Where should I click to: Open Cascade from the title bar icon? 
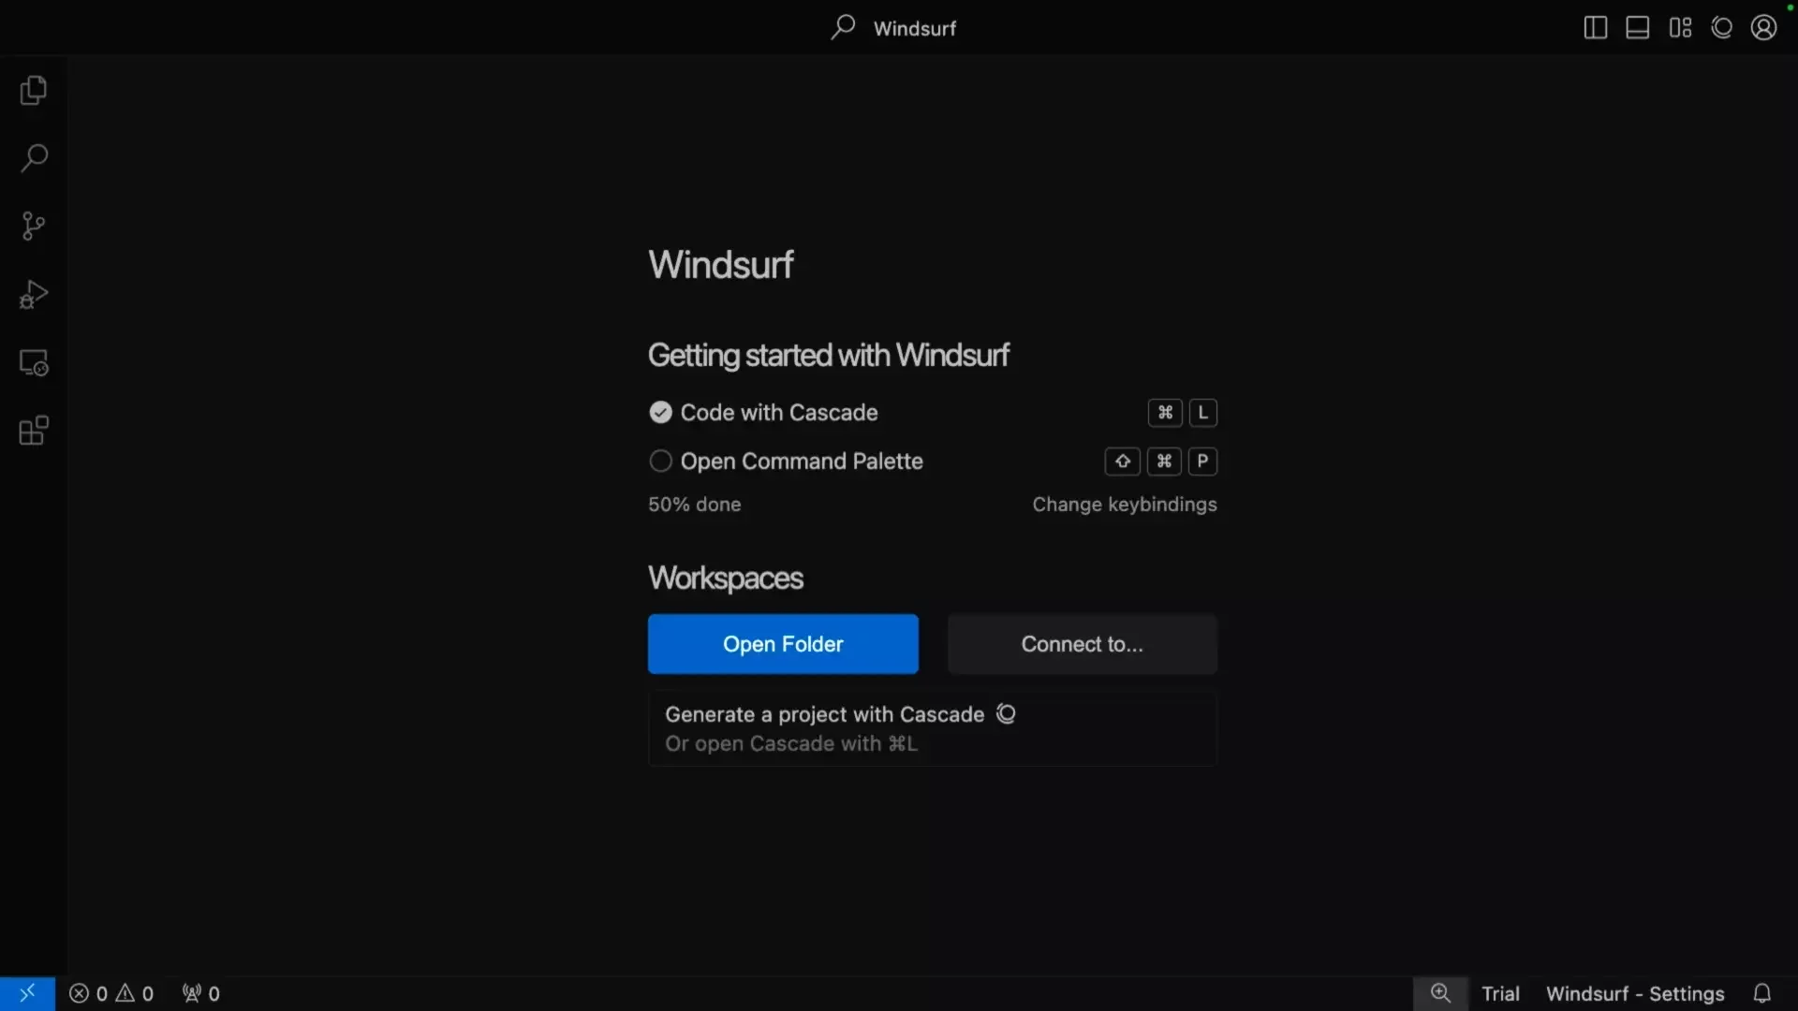[1722, 27]
